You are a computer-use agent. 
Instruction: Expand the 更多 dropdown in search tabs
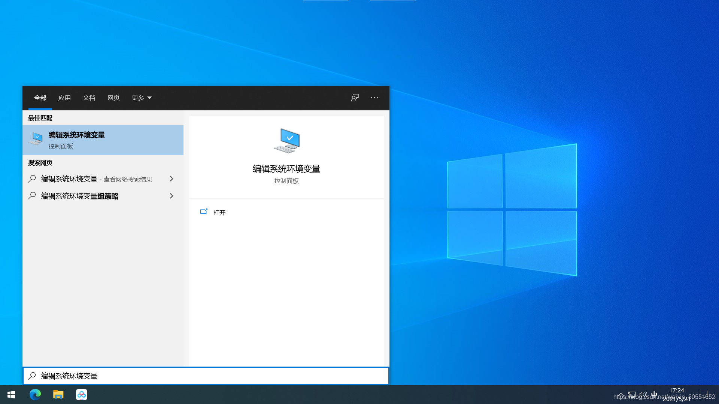141,98
